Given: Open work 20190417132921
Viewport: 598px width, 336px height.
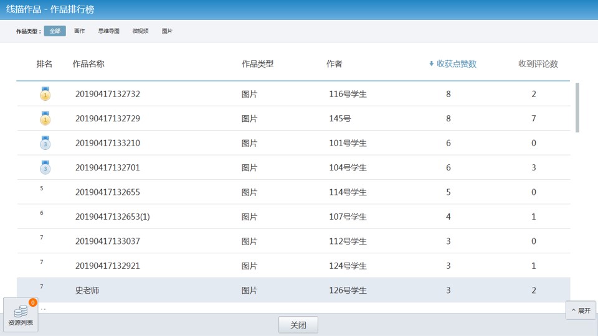Looking at the screenshot, I should [108, 266].
